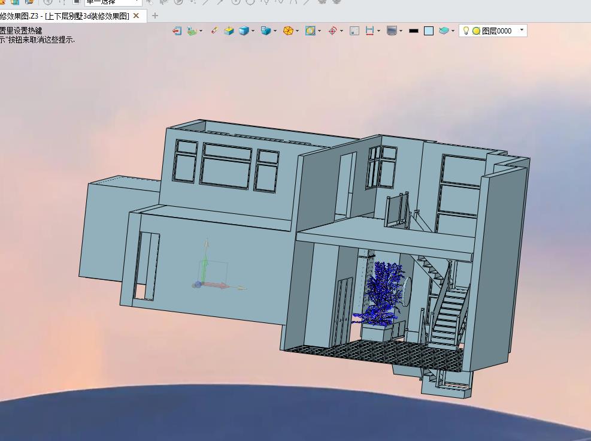Add a new document tab with plus

[x=155, y=16]
